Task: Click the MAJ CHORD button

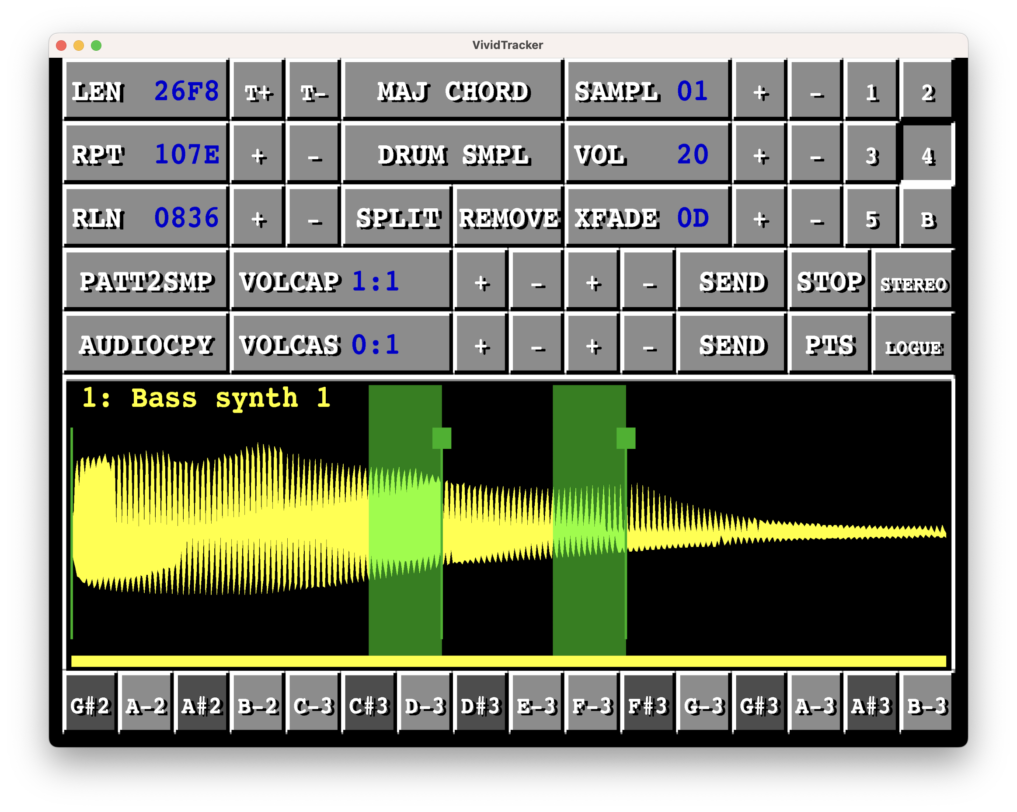Action: pyautogui.click(x=453, y=91)
